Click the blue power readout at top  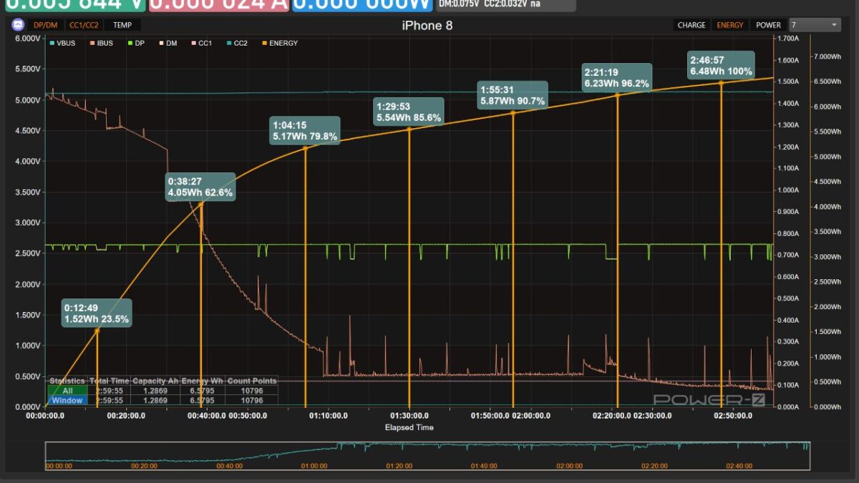[x=362, y=5]
